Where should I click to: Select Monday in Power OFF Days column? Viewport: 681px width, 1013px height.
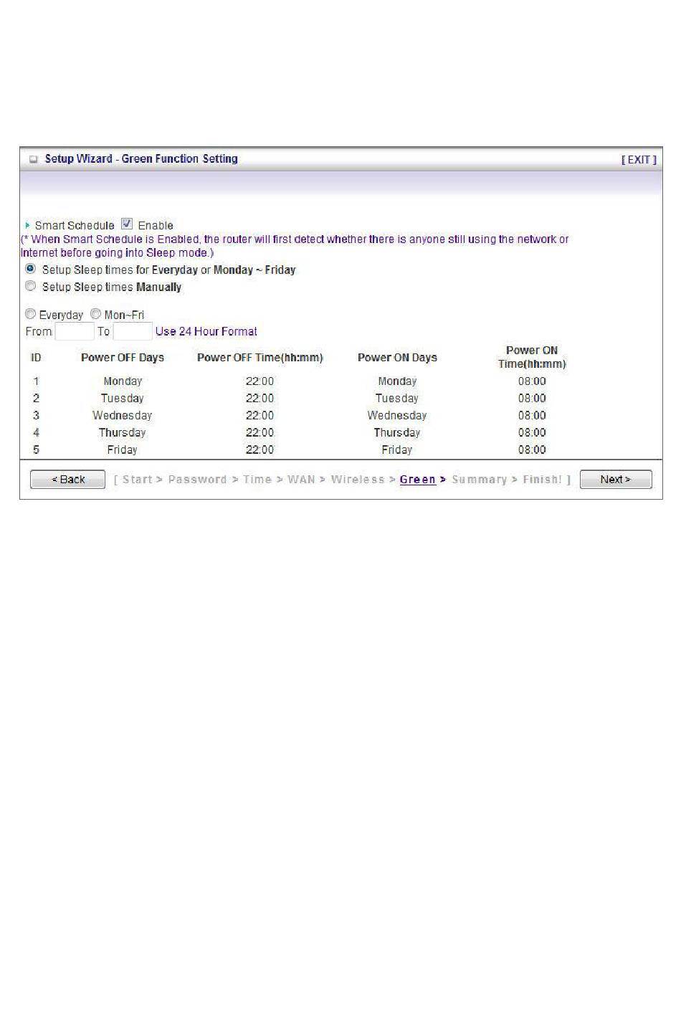pos(123,381)
